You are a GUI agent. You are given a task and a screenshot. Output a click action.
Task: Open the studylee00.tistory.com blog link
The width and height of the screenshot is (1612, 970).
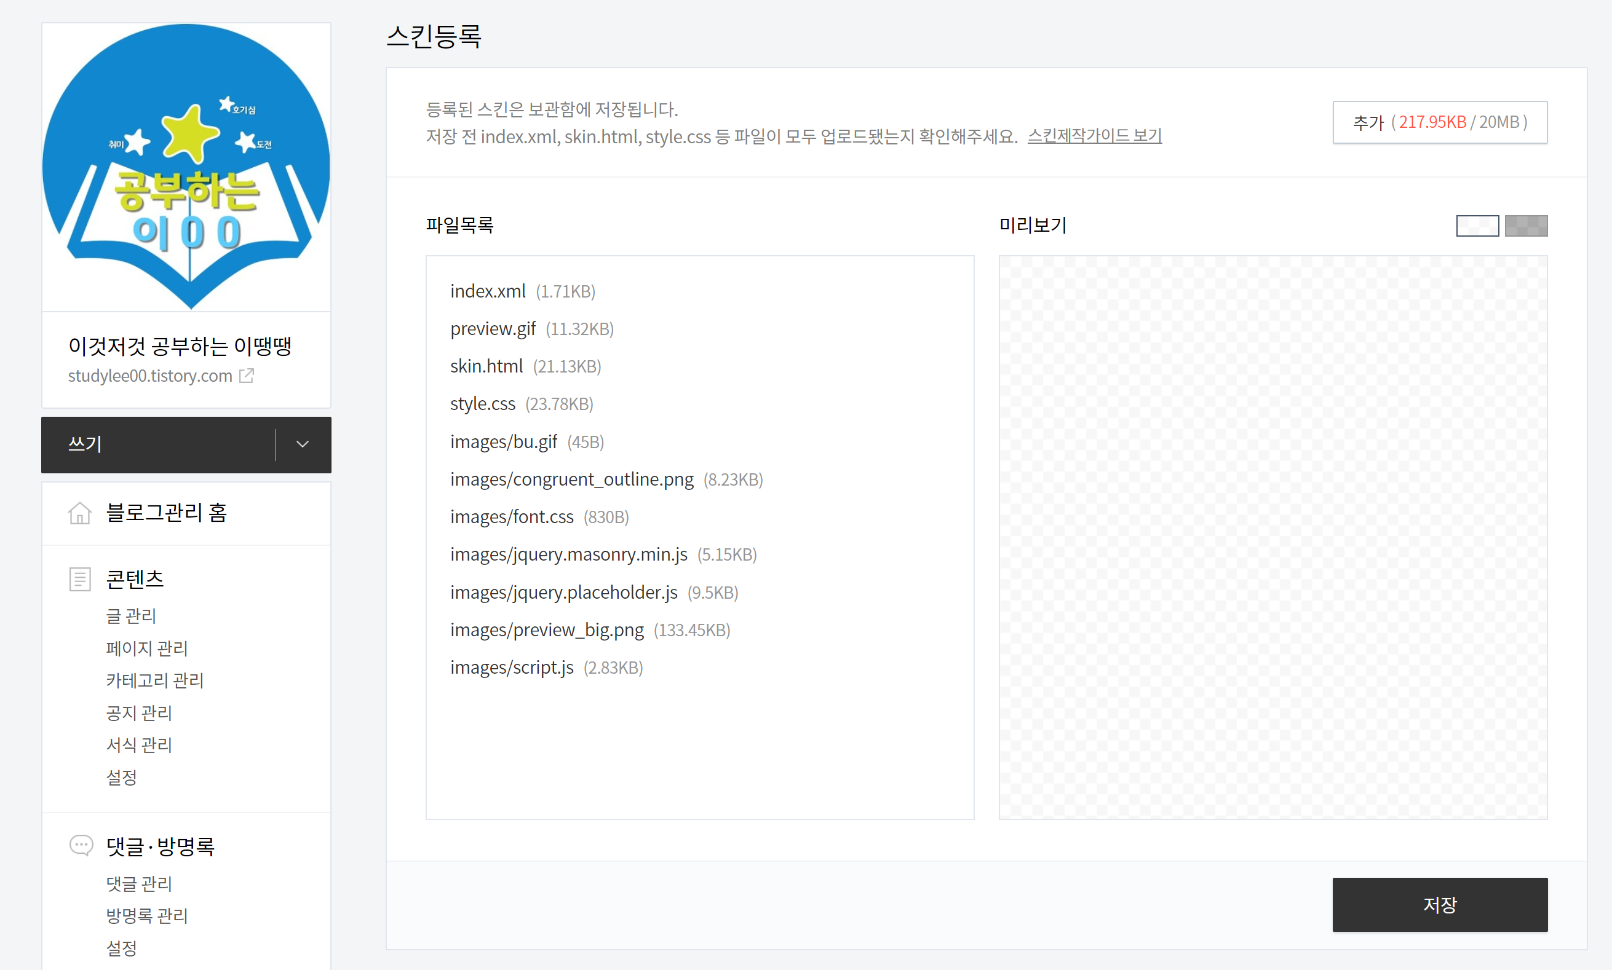click(x=151, y=376)
